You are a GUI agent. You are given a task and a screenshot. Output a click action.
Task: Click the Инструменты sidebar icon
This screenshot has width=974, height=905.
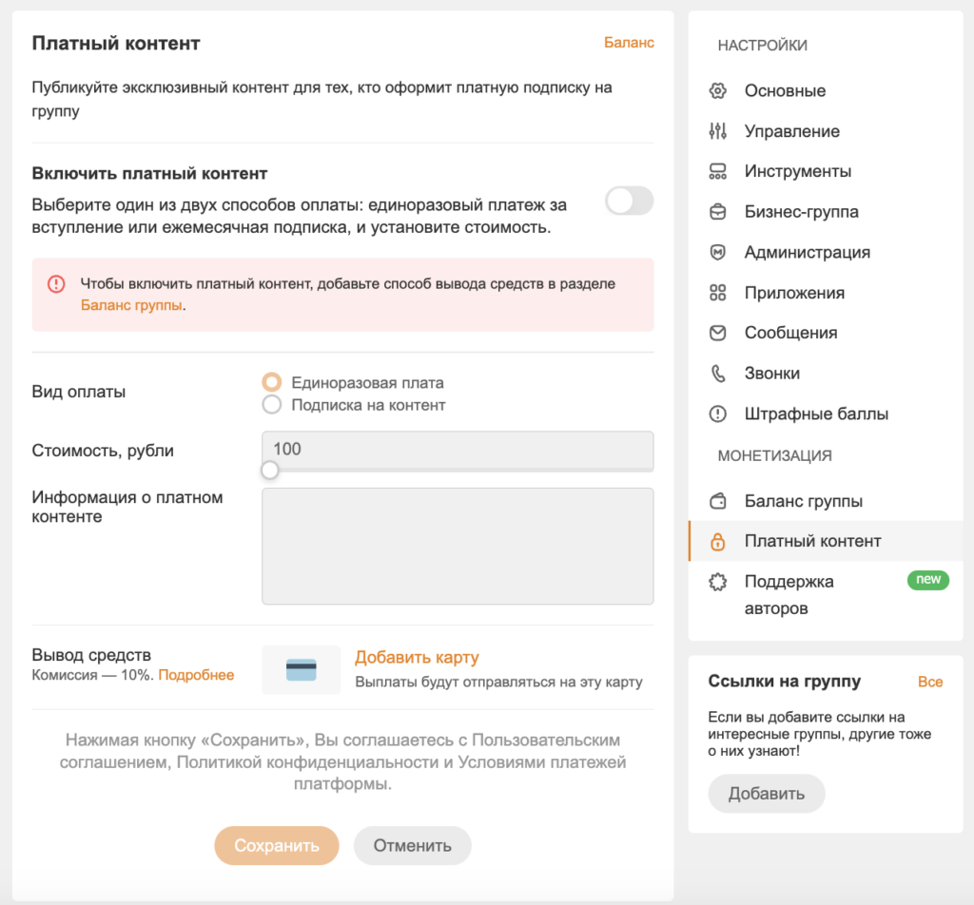718,172
